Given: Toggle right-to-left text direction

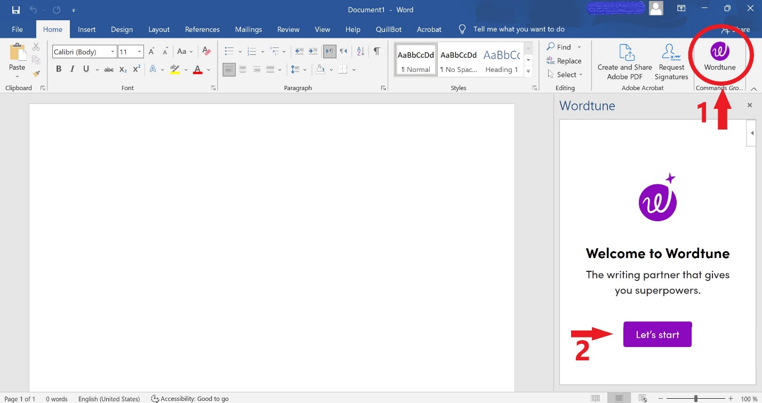Looking at the screenshot, I should click(x=343, y=52).
